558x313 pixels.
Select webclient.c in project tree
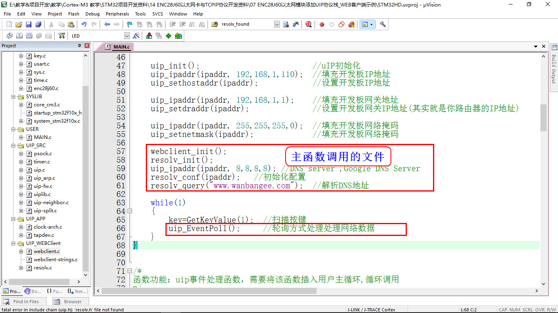[47, 251]
